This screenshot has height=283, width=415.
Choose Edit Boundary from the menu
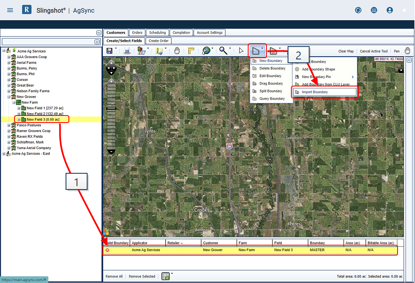(x=271, y=76)
